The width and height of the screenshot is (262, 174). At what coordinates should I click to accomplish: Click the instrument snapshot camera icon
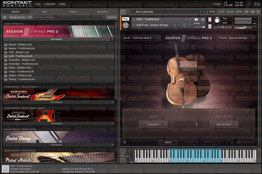click(196, 19)
